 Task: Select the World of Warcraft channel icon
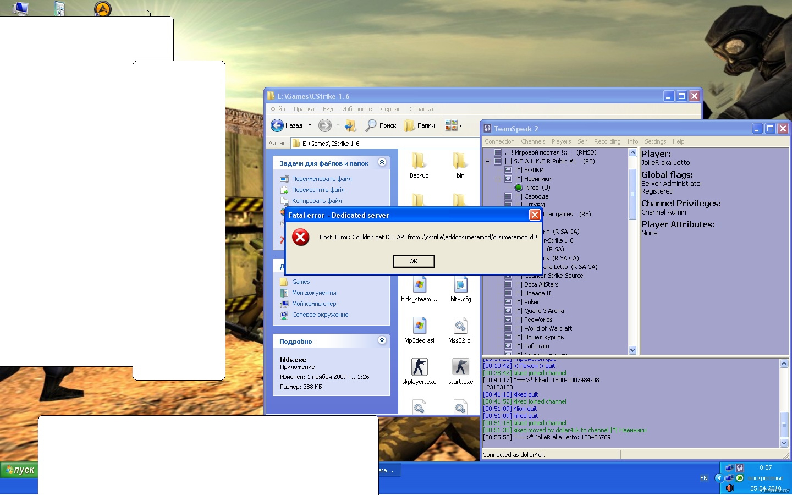[508, 328]
